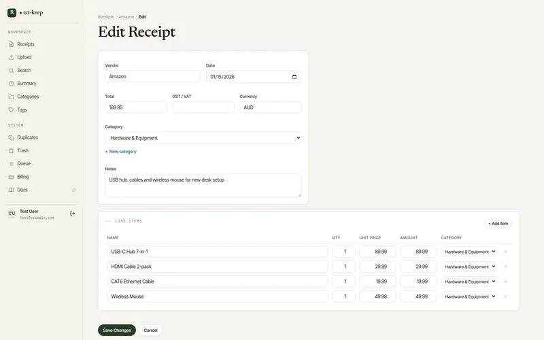Click the Categories folder icon

coord(11,97)
